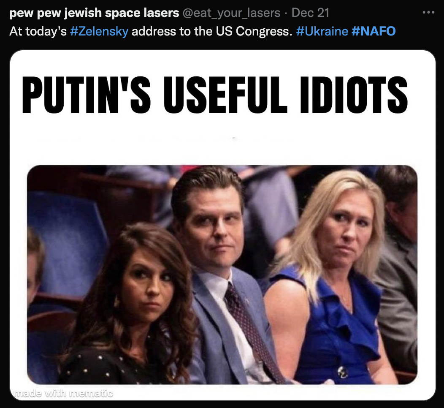This screenshot has width=444, height=408.
Task: Open the tweet via the Dec 21 timestamp
Action: pos(310,13)
